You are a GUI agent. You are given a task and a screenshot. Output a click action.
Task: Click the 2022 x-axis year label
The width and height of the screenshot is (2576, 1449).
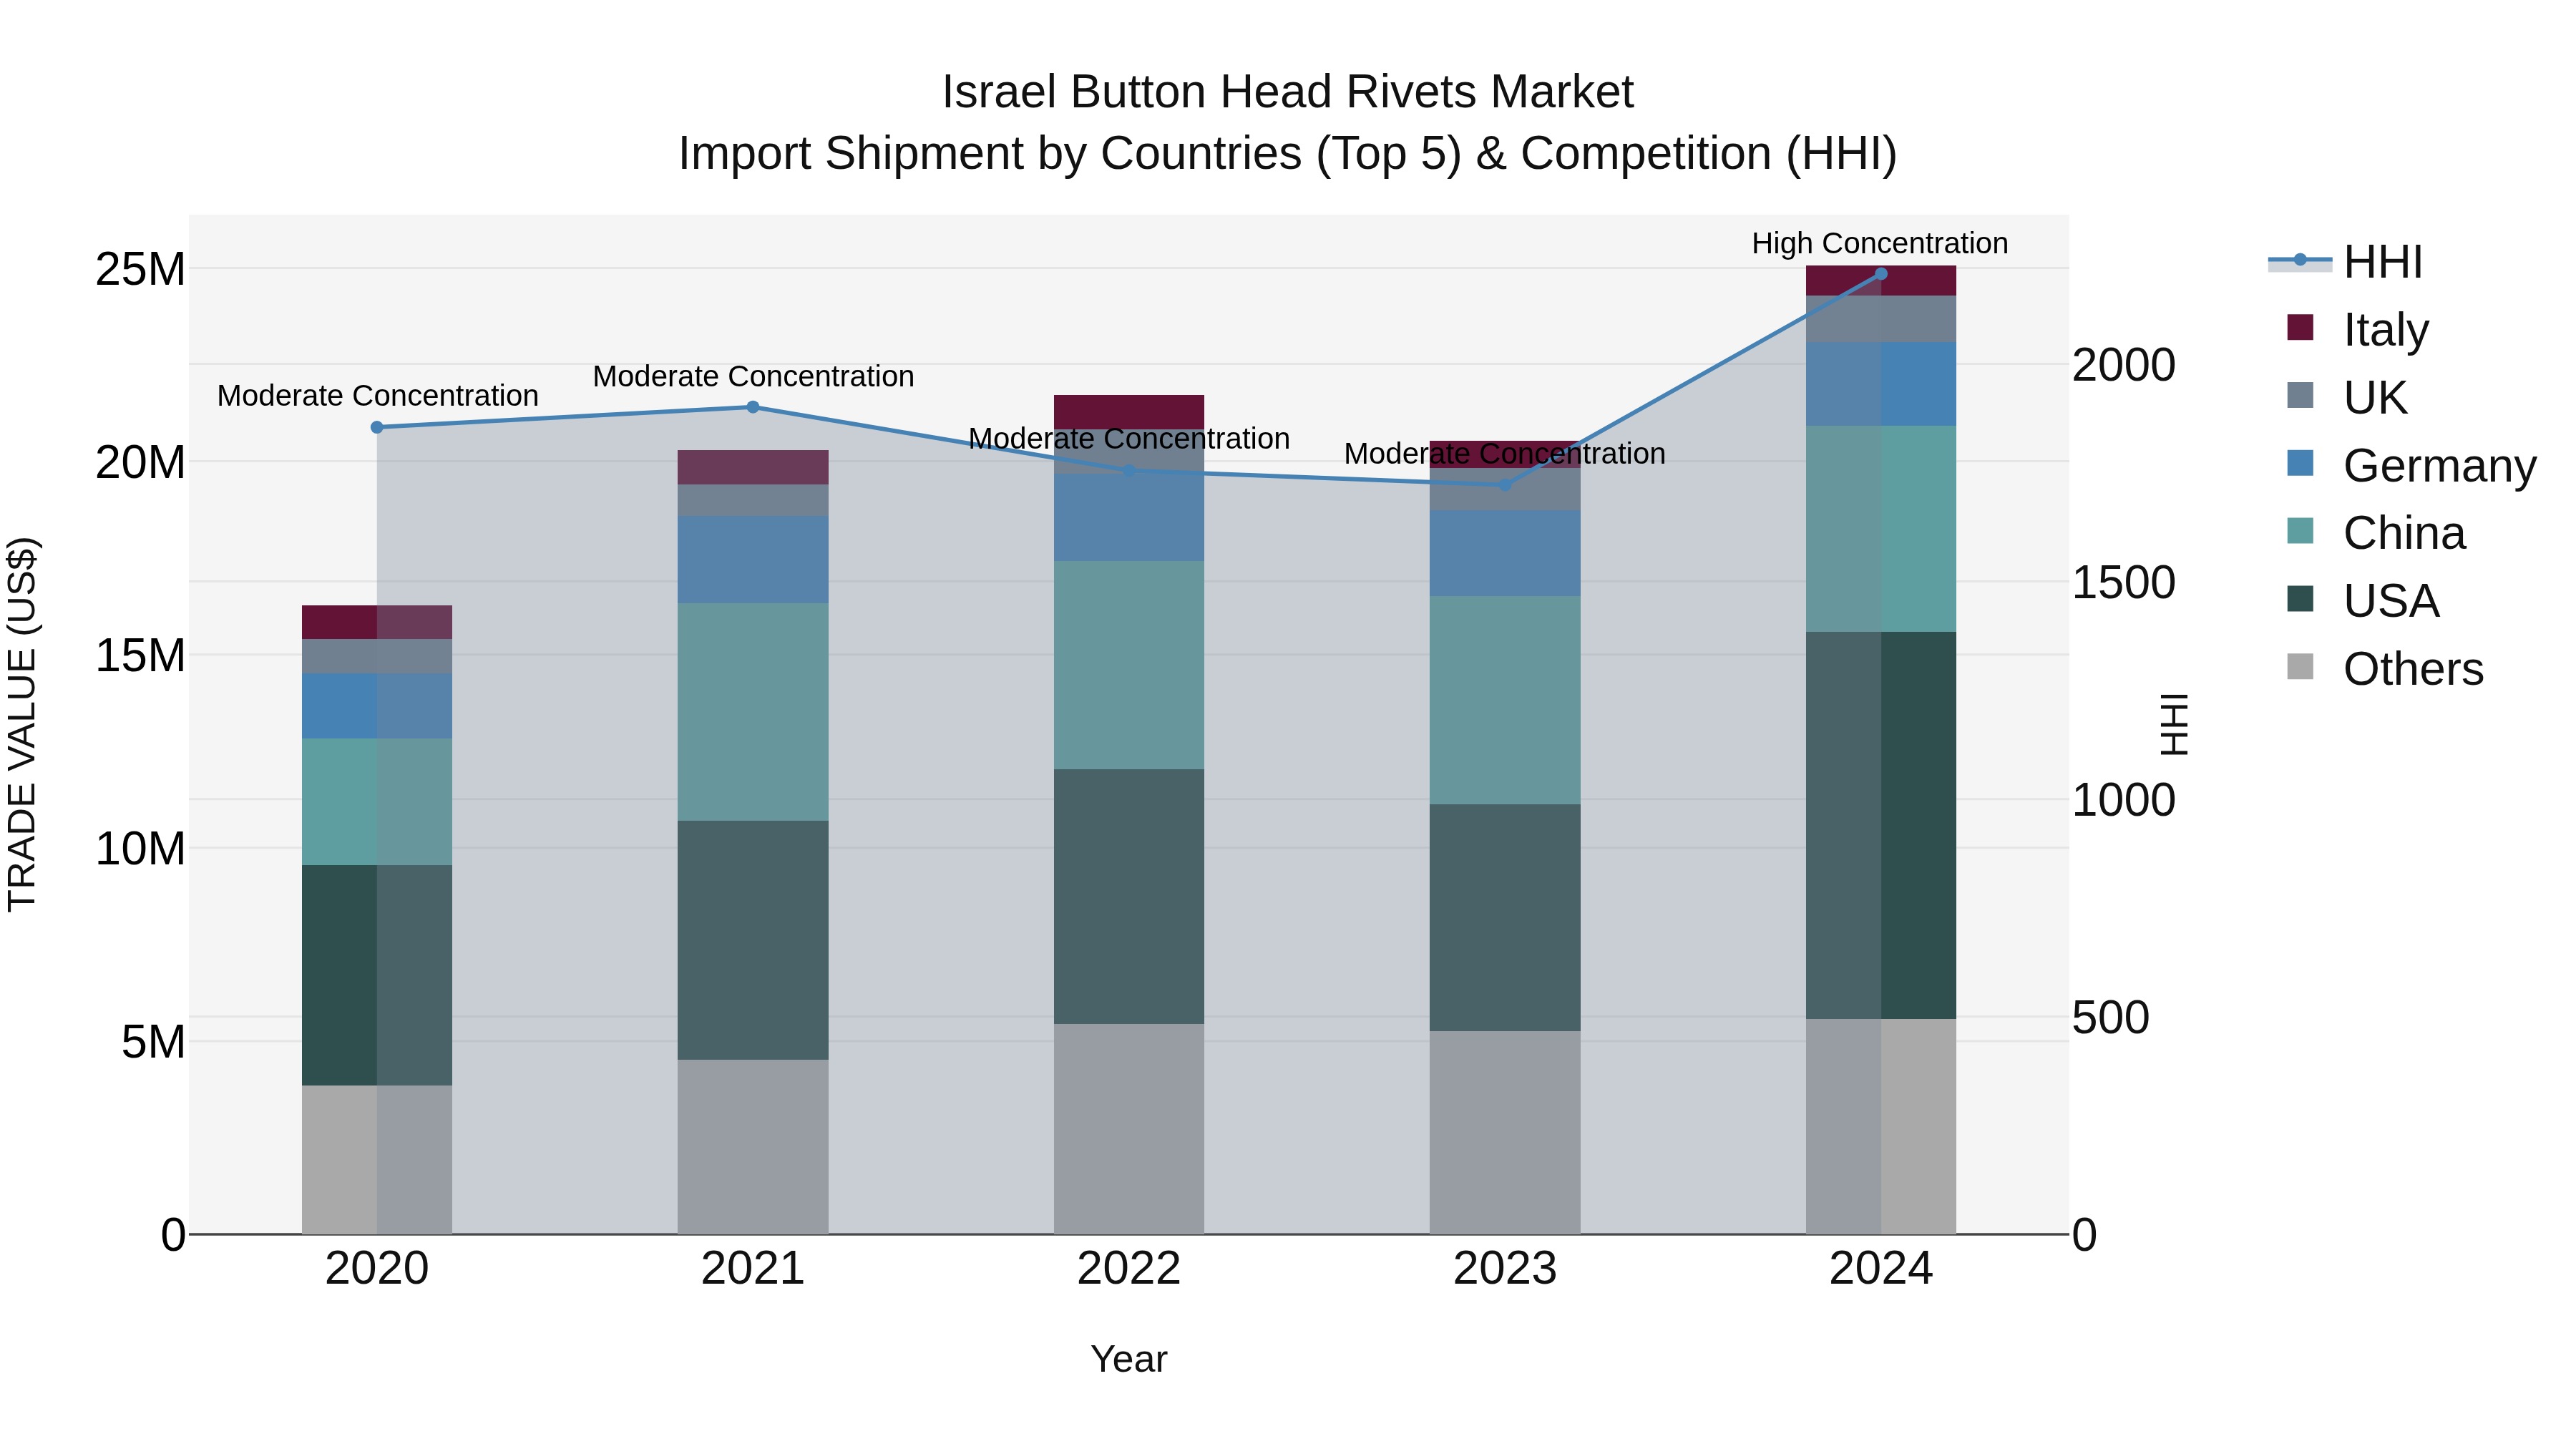click(x=1129, y=1269)
